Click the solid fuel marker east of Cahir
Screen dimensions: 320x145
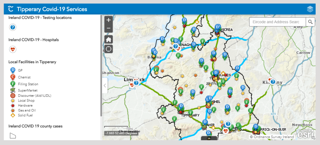[x=213, y=128]
